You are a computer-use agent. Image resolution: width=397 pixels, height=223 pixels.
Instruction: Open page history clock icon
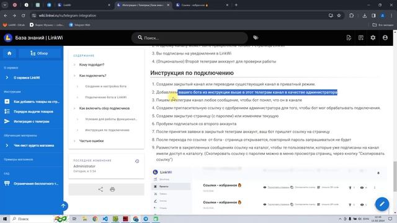[137, 161]
